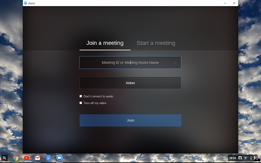Switch to the "Start a meeting" tab
Viewport: 261px width, 163px height.
coord(156,43)
